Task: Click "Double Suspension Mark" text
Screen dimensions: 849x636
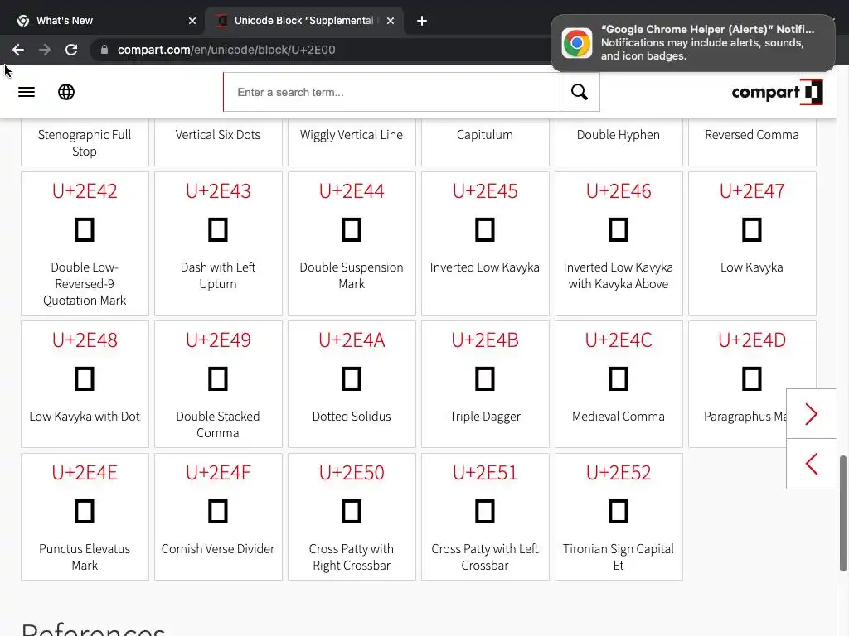Action: click(x=352, y=275)
